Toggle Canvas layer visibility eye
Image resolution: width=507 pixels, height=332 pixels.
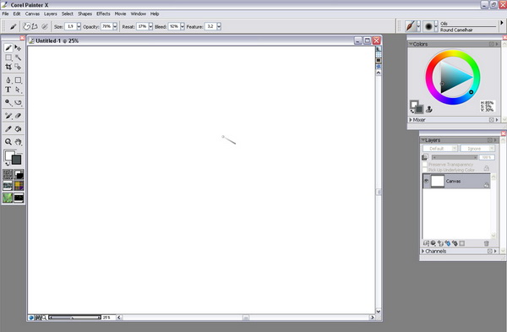pyautogui.click(x=426, y=181)
